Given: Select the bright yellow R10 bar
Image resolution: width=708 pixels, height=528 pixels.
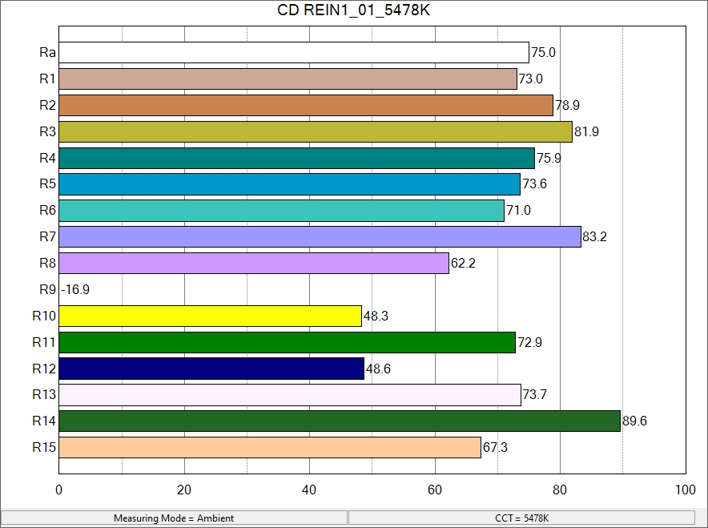Looking at the screenshot, I should (x=210, y=316).
